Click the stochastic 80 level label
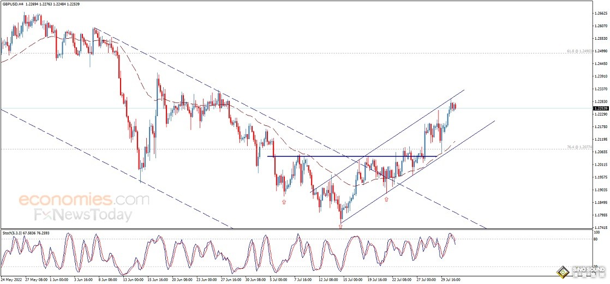 pos(597,239)
